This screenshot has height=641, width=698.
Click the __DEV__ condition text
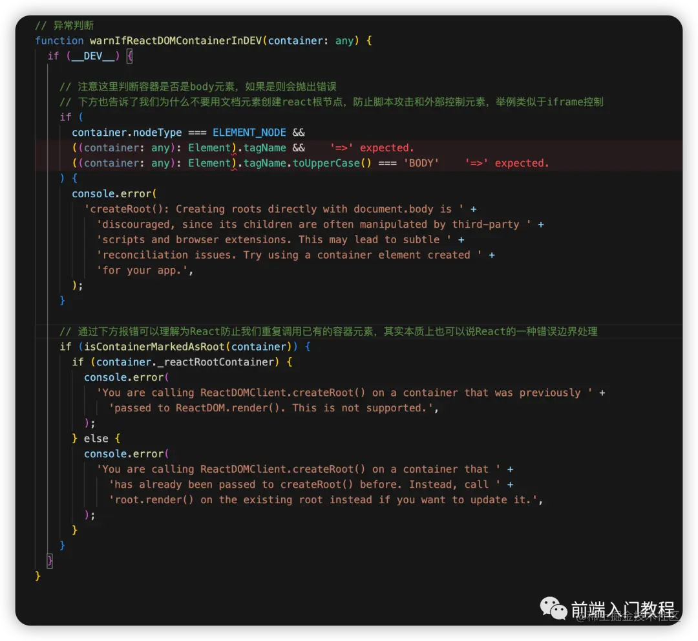(92, 56)
